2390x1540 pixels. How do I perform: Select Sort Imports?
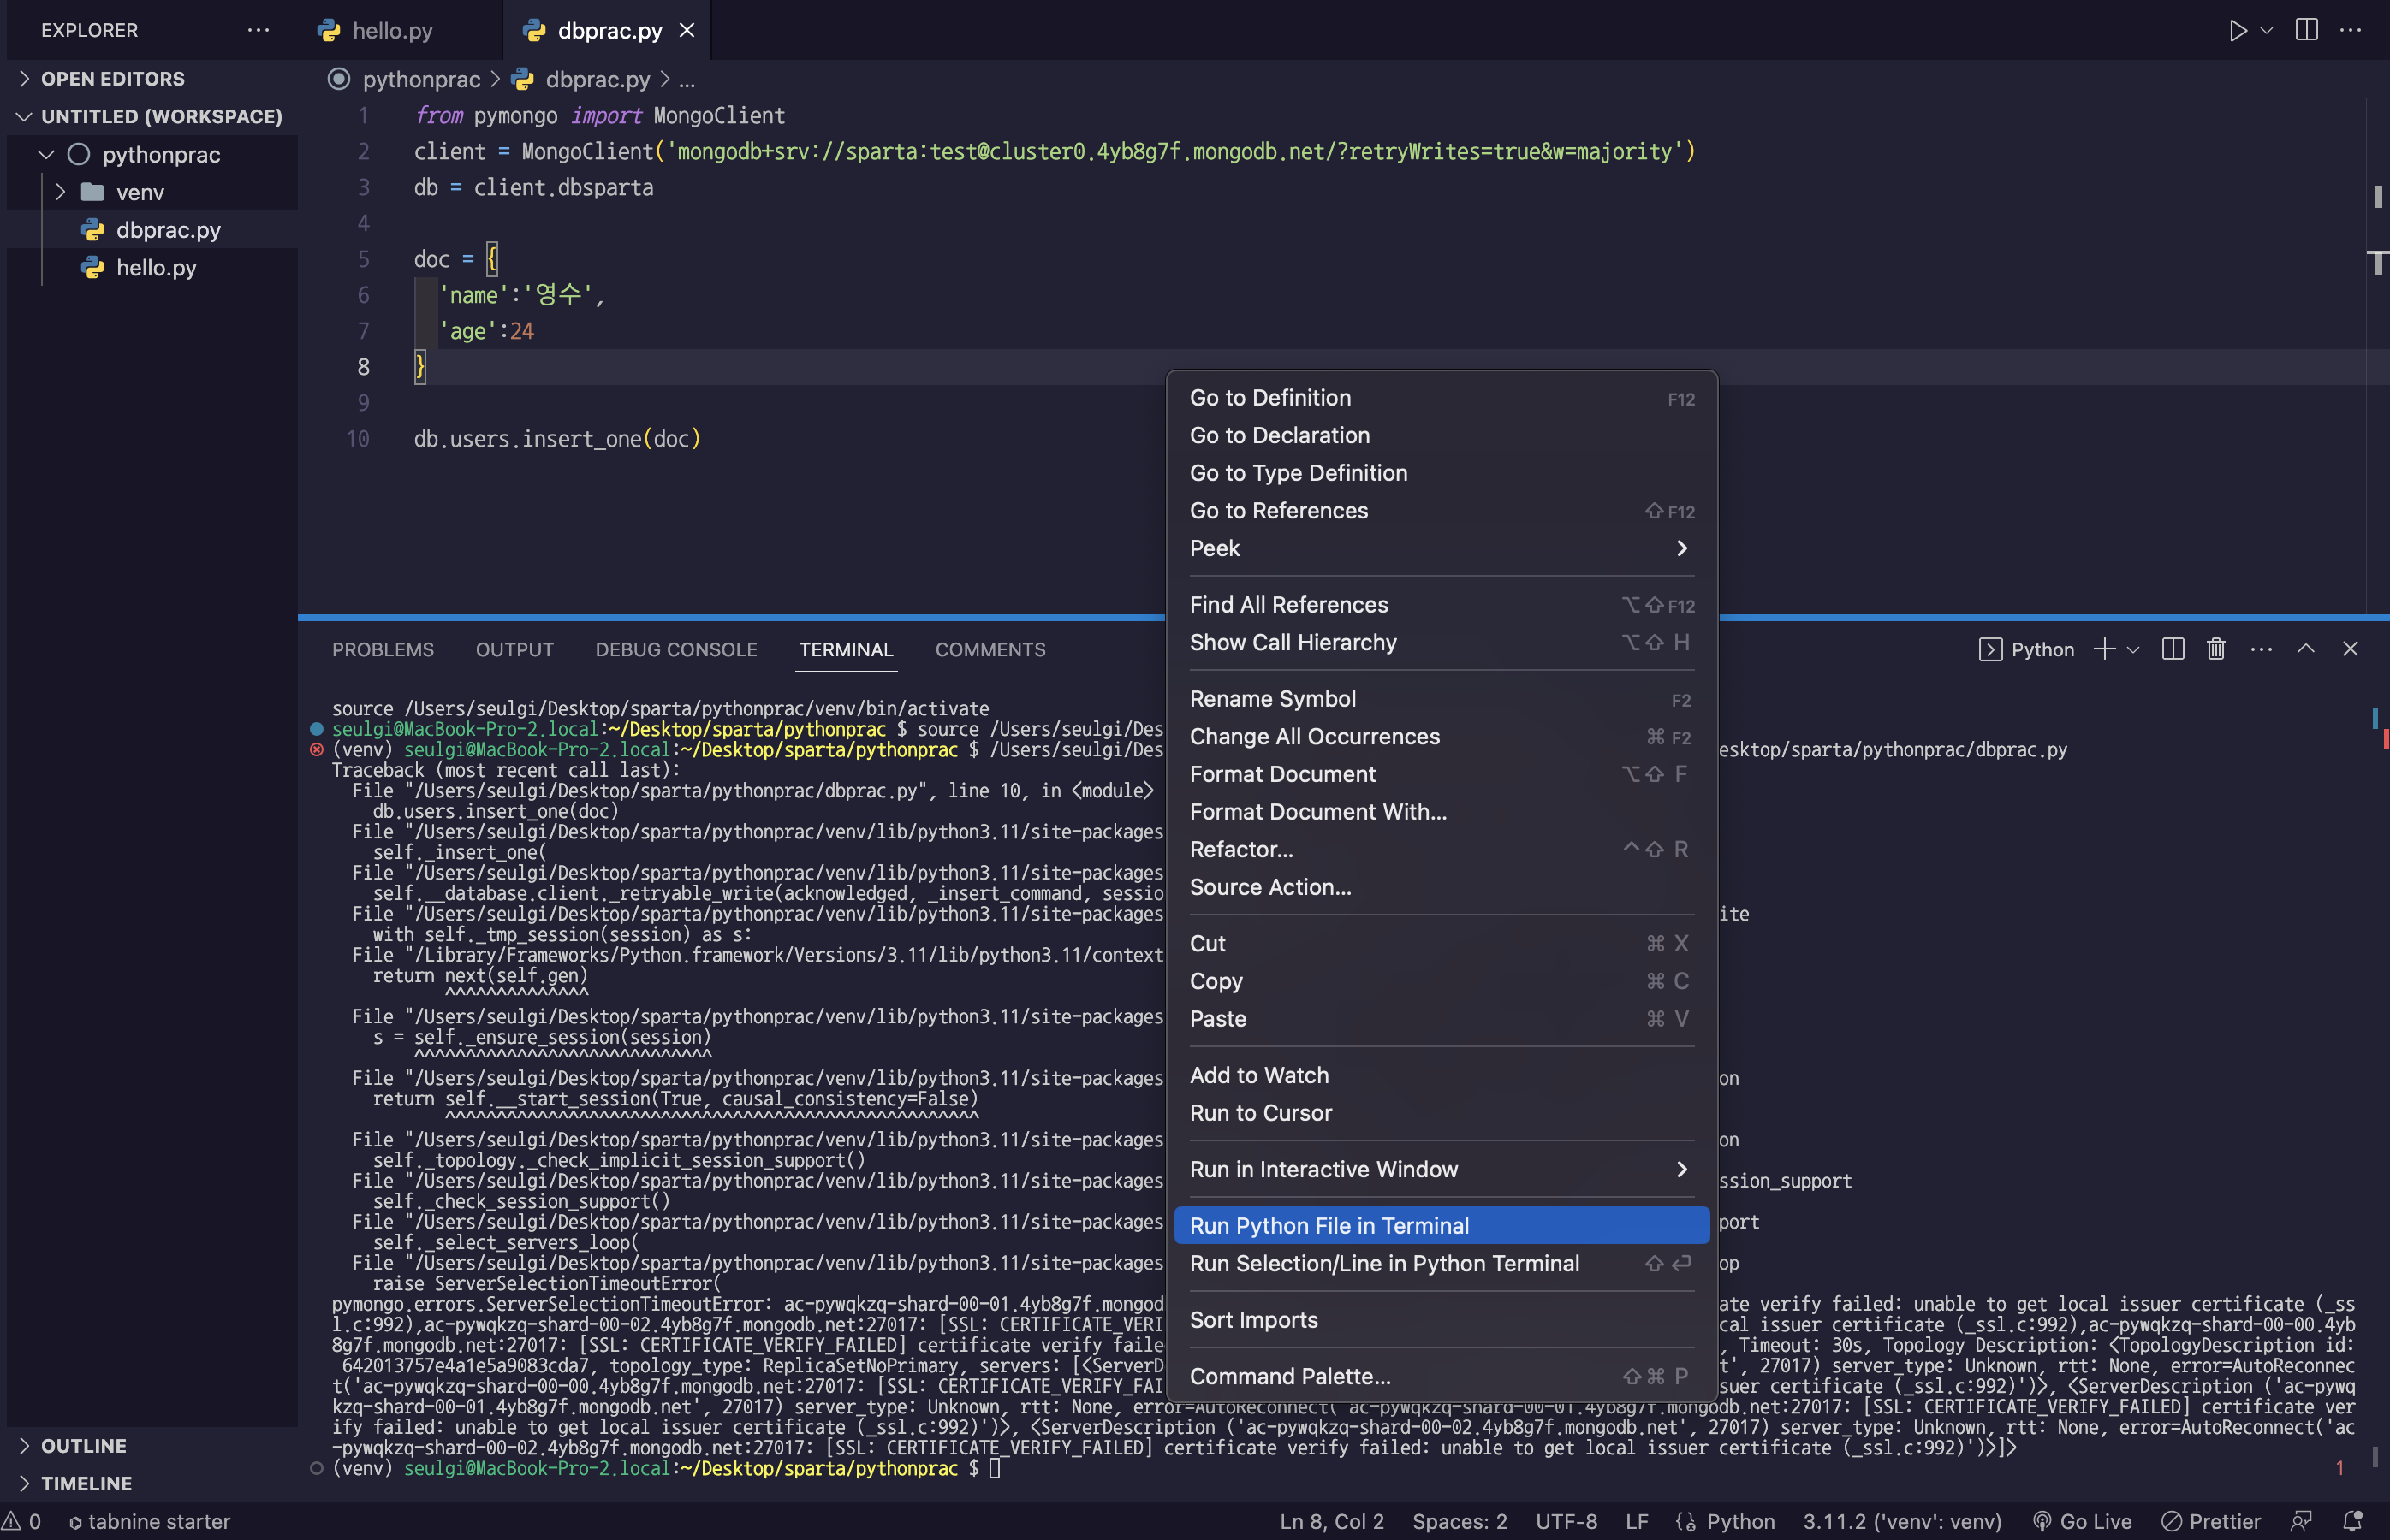click(x=1442, y=1320)
